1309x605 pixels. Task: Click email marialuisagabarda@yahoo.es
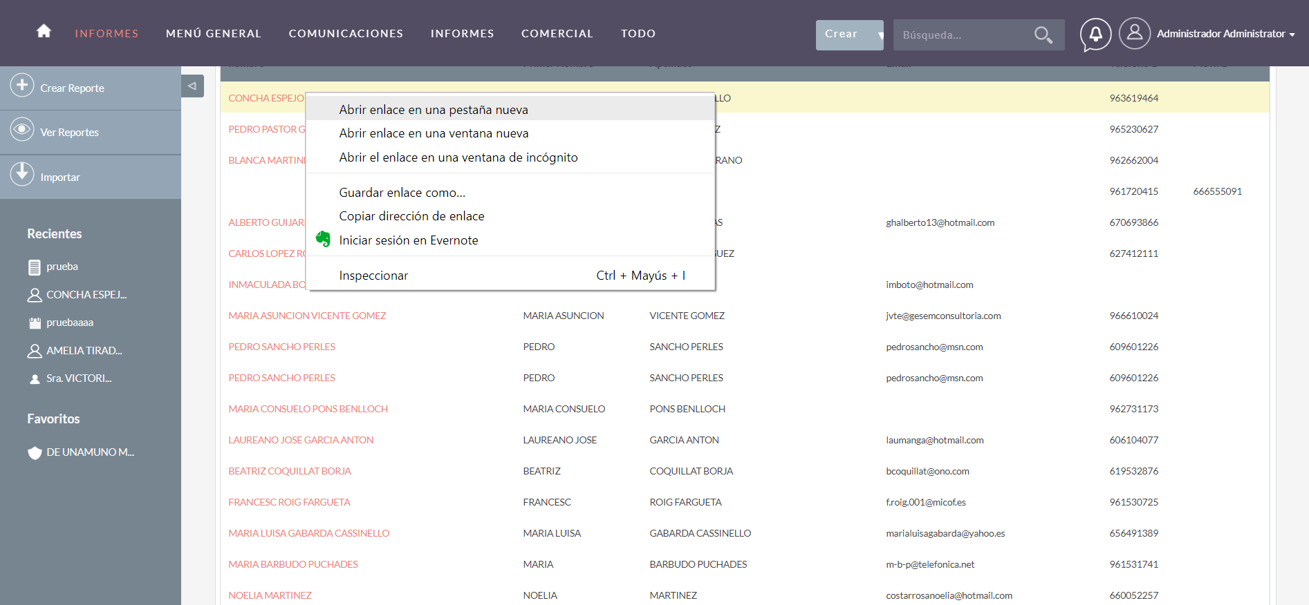click(x=945, y=533)
